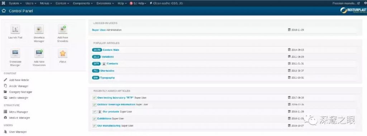Open the Launch Pad icon
Screen dimensions: 367x136
coord(15,29)
